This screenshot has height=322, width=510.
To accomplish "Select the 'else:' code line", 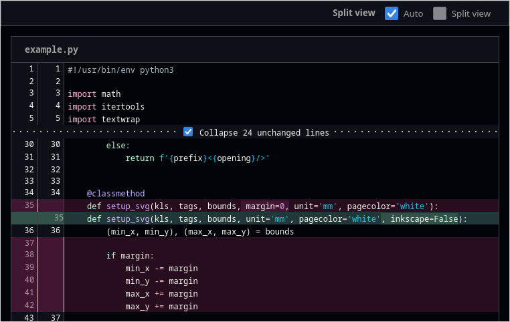I will 118,145.
